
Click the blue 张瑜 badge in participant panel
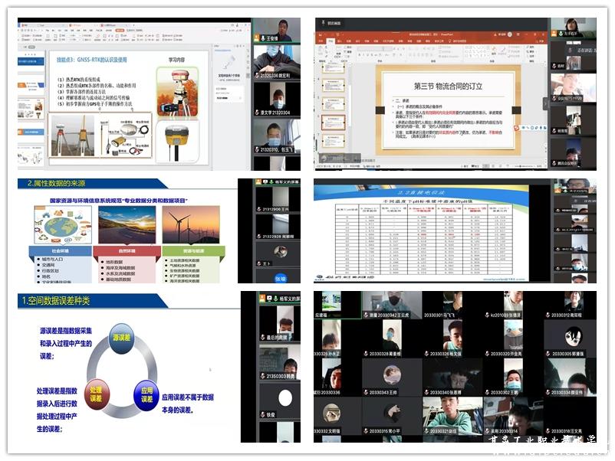pos(281,280)
